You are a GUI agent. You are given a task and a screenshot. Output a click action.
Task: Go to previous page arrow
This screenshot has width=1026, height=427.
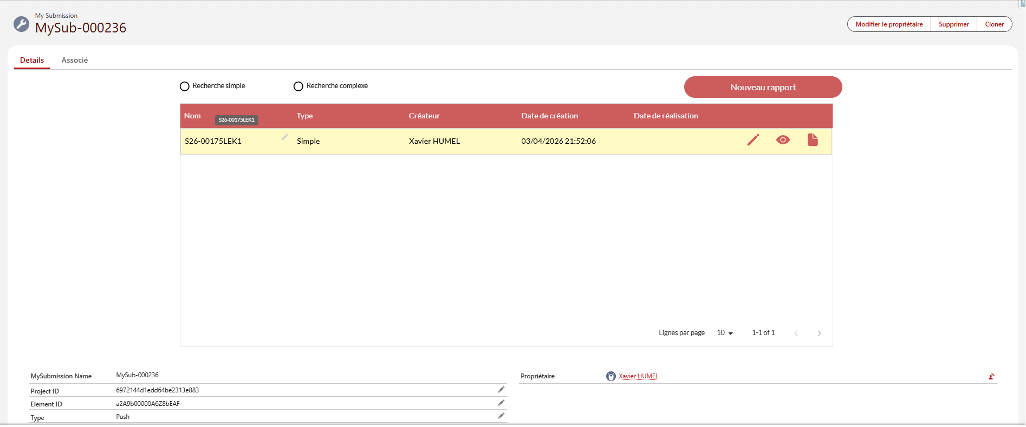pyautogui.click(x=796, y=333)
